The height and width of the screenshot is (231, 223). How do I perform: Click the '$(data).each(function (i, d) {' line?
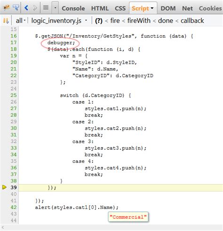94,49
